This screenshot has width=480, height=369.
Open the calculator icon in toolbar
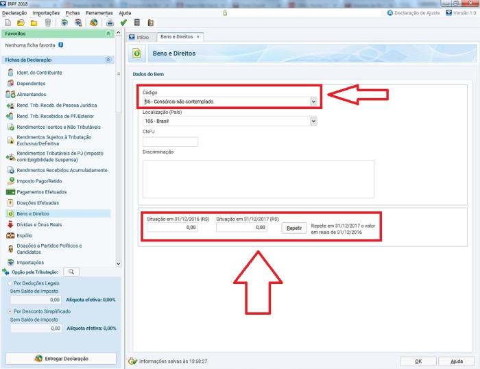[137, 23]
